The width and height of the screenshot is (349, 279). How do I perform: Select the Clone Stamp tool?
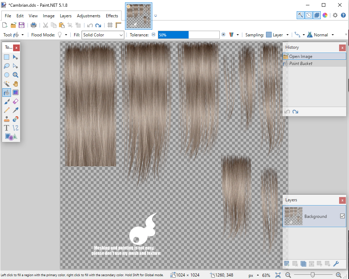point(7,119)
